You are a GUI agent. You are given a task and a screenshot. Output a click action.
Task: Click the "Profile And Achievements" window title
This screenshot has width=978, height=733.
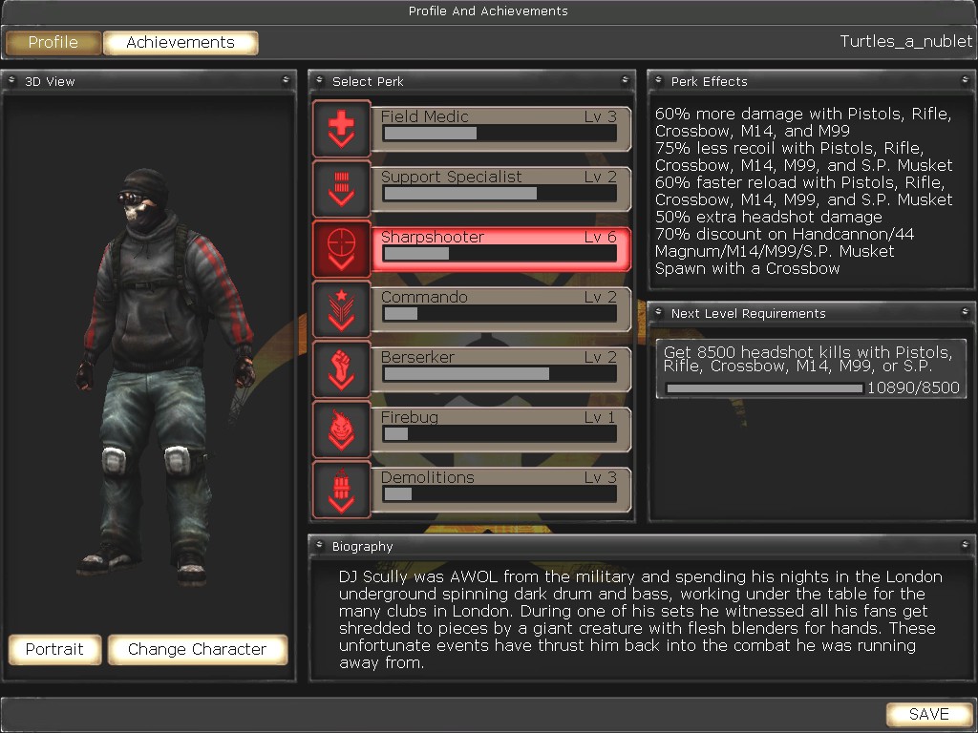[488, 11]
